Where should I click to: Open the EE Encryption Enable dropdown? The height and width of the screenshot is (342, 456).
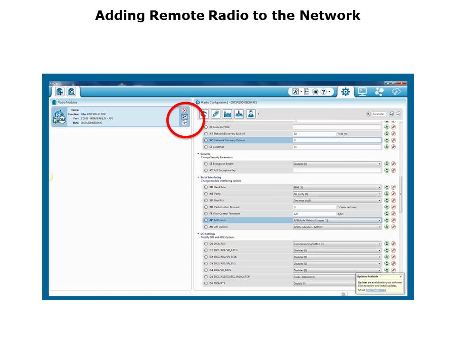click(x=379, y=164)
